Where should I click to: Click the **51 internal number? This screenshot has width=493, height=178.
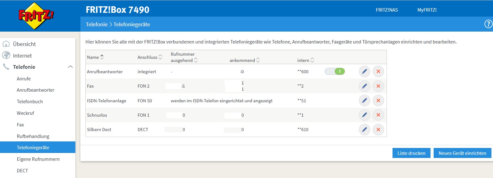301,101
